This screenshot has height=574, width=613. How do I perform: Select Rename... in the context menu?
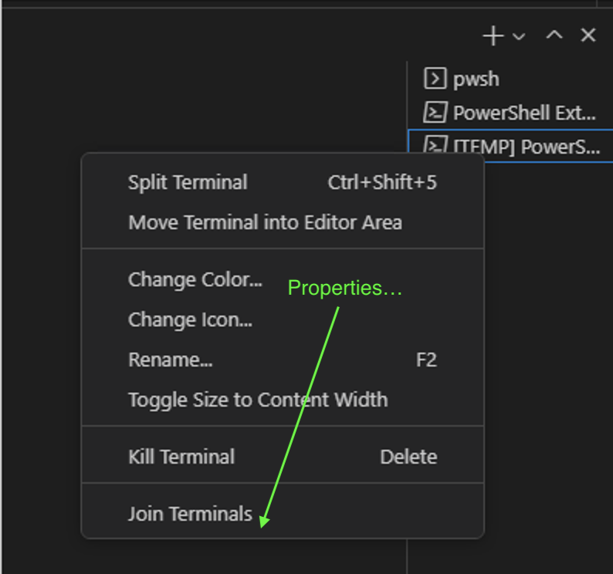coord(283,360)
